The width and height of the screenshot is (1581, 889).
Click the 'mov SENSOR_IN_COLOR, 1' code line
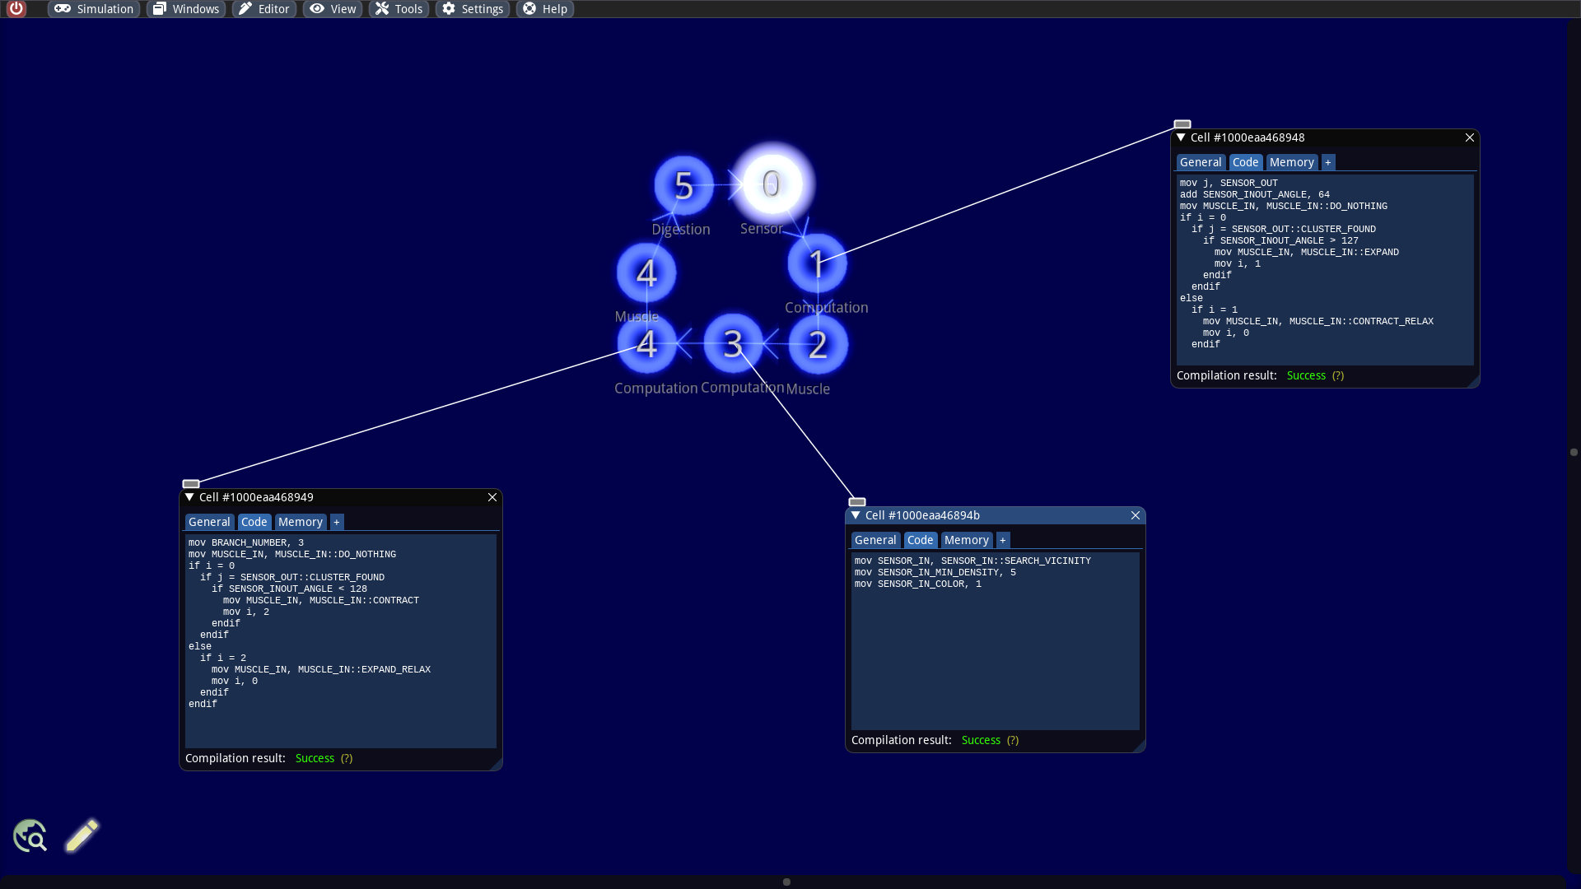[x=917, y=584]
